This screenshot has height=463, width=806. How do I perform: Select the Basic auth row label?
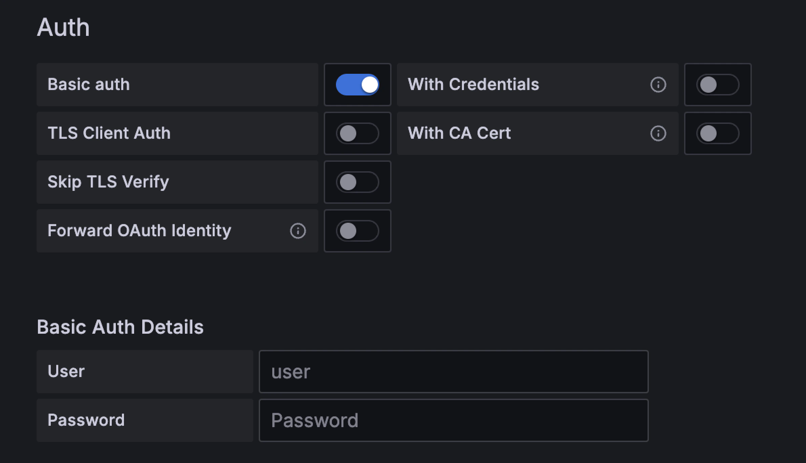[89, 85]
